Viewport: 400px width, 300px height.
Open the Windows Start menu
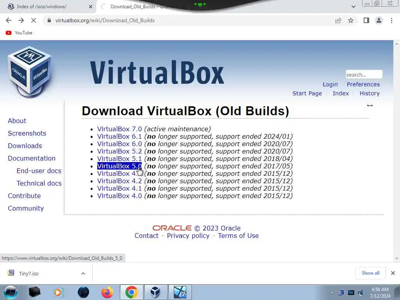(x=11, y=292)
